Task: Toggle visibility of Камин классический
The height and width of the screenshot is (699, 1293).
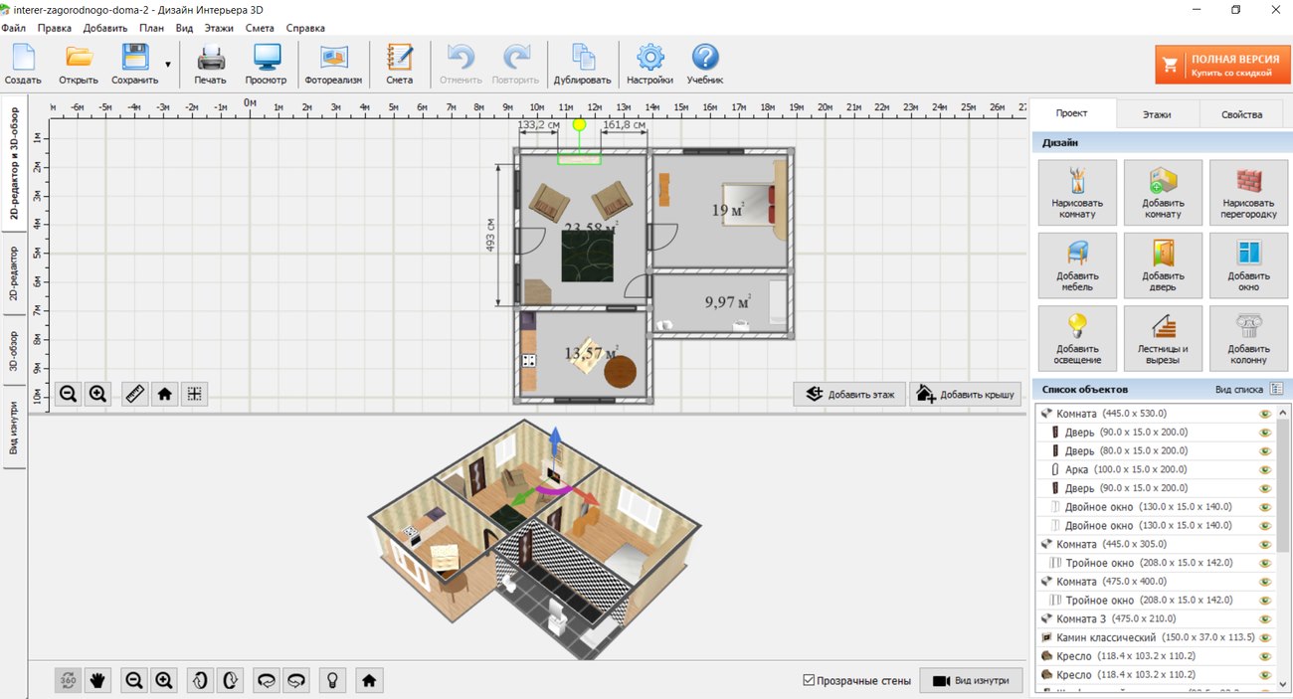Action: [1266, 637]
